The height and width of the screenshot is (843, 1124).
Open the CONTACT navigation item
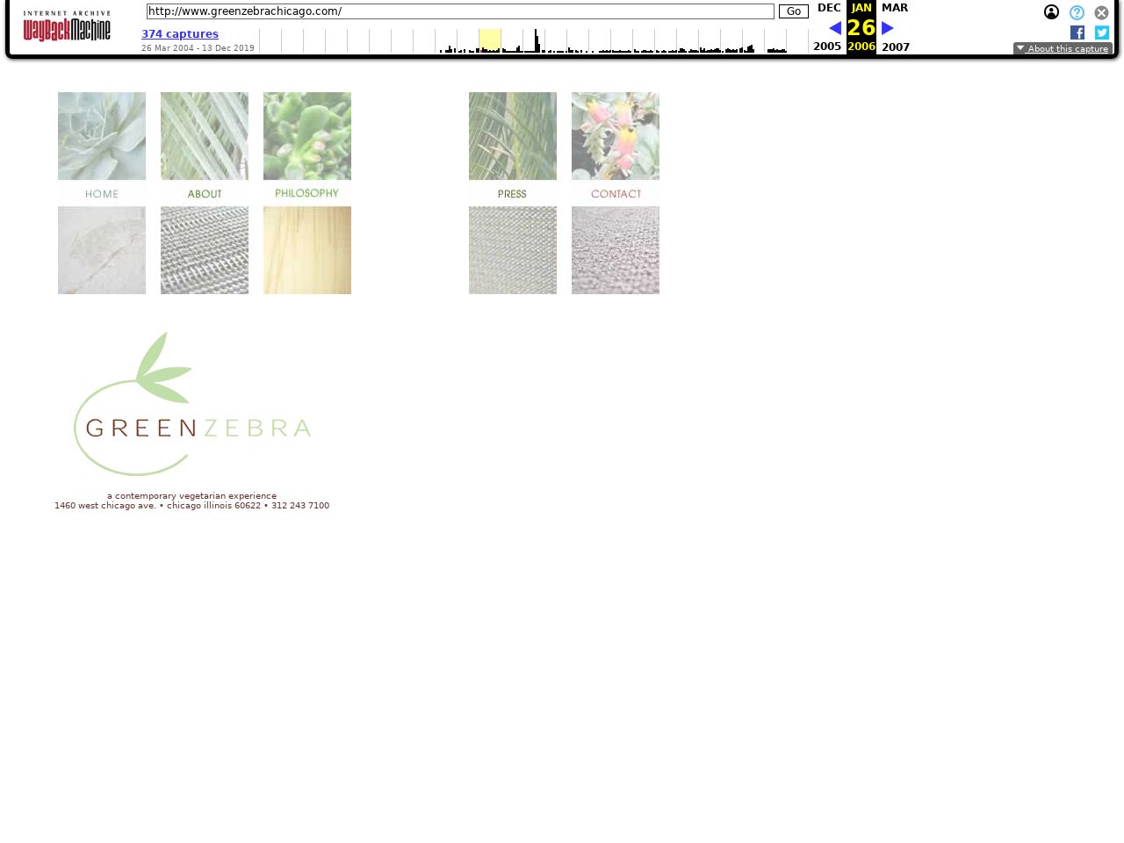point(616,193)
